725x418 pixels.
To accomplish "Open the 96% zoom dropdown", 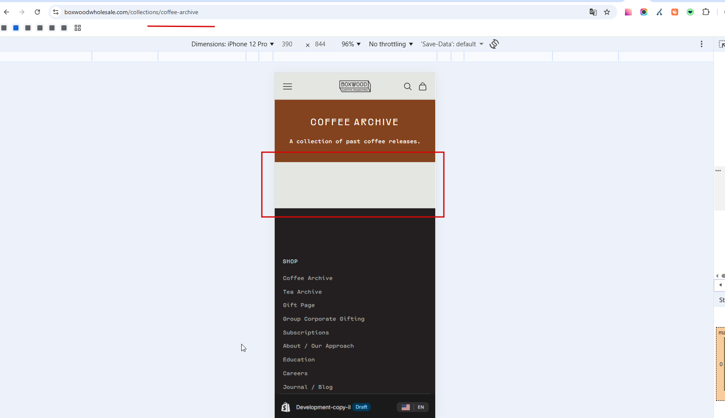I will (x=351, y=44).
